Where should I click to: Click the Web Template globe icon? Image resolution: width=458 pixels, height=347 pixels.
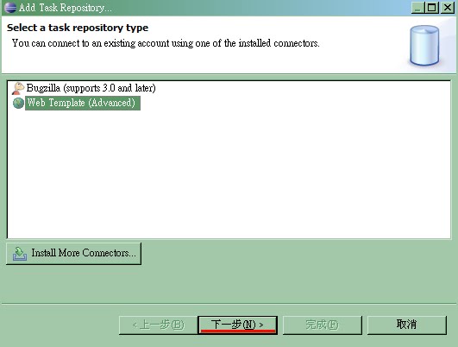point(18,103)
